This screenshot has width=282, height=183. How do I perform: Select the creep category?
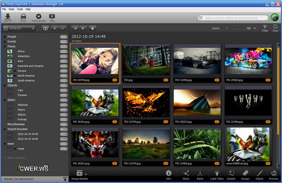point(21,149)
